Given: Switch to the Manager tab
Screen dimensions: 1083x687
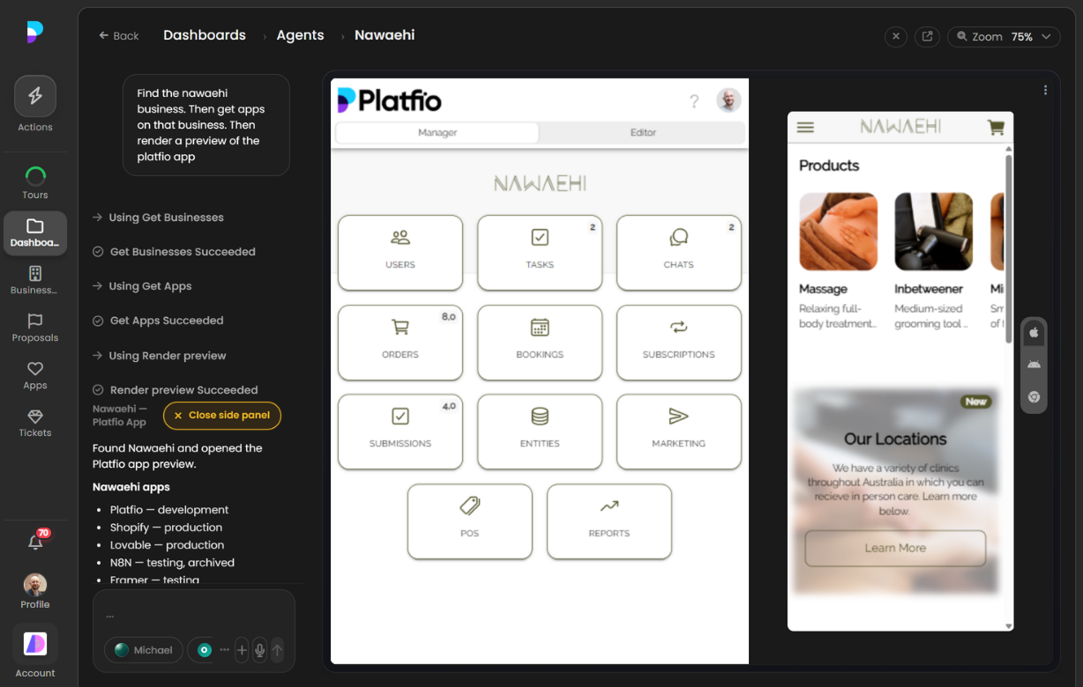Looking at the screenshot, I should point(437,132).
